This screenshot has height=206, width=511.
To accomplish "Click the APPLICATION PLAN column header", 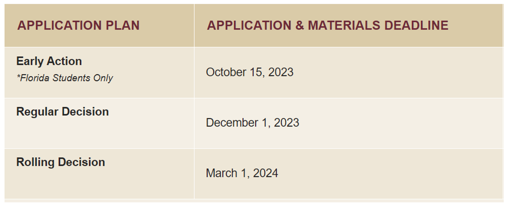I will tap(78, 26).
